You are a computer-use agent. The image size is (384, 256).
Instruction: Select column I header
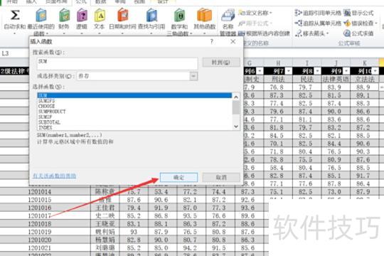[x=307, y=63]
